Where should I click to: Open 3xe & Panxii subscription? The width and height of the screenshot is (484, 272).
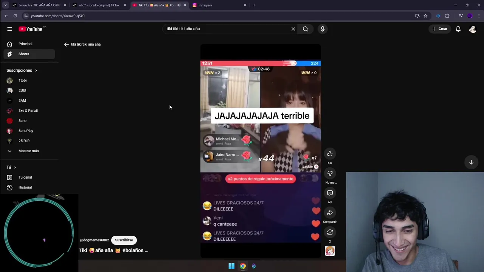[x=29, y=111]
